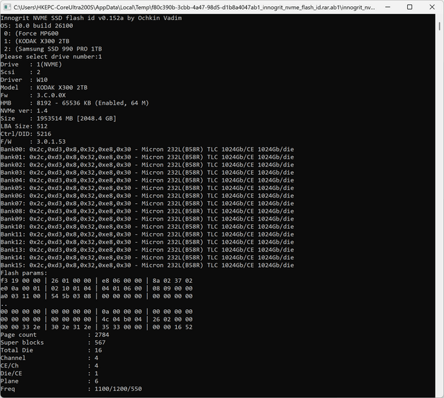Click the 'Innogrit NVME SSD flash id v0.152a' line

click(x=91, y=18)
